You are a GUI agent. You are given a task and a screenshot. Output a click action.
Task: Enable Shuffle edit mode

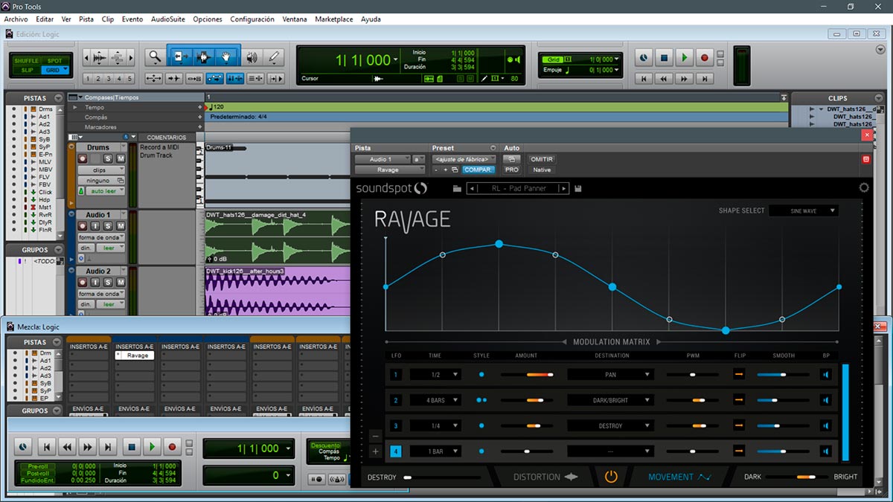pyautogui.click(x=26, y=60)
